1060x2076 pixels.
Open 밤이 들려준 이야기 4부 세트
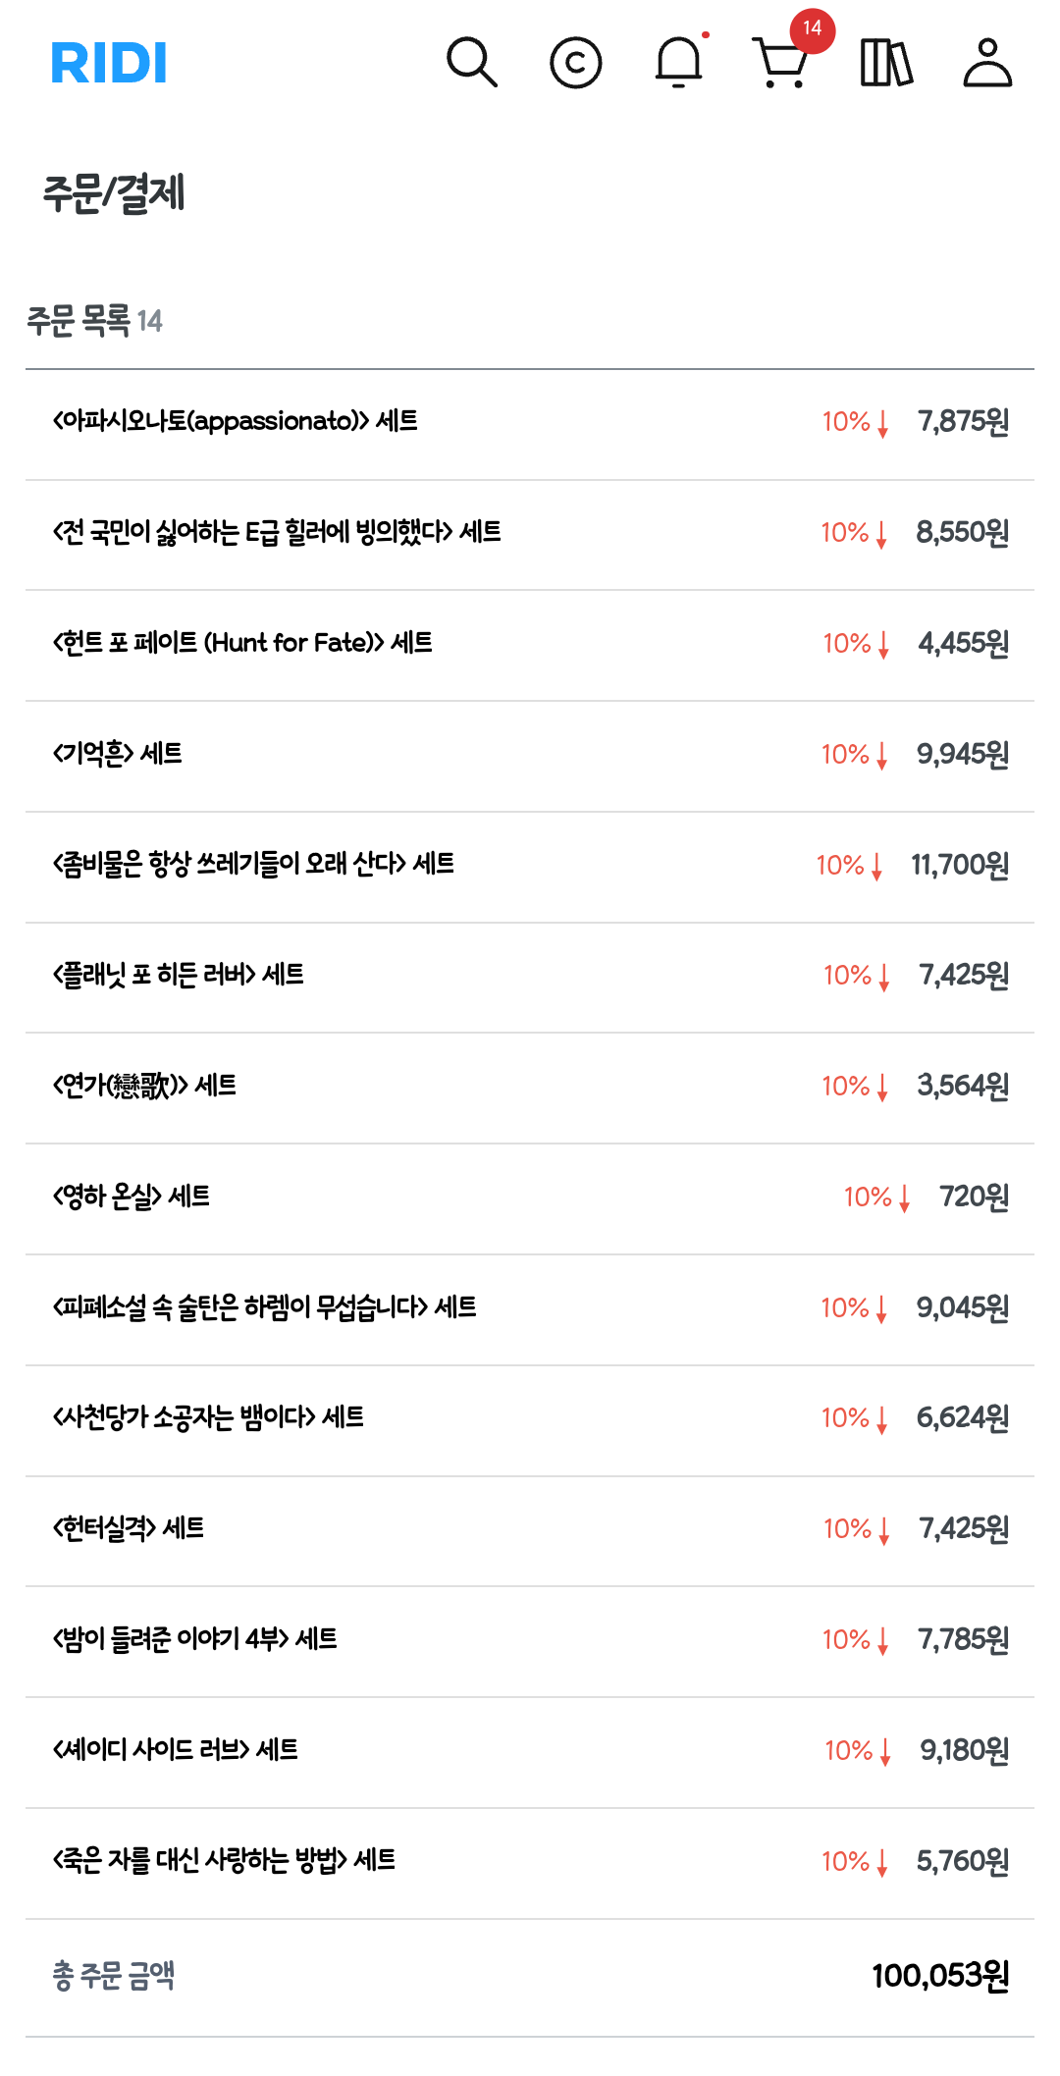point(195,1639)
